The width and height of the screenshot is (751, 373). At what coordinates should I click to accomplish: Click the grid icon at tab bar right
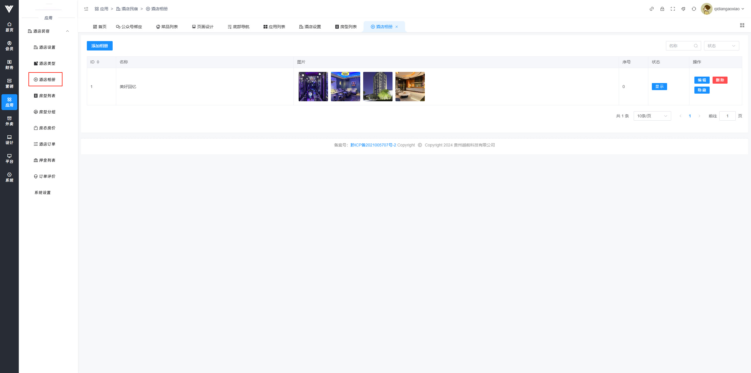click(742, 26)
